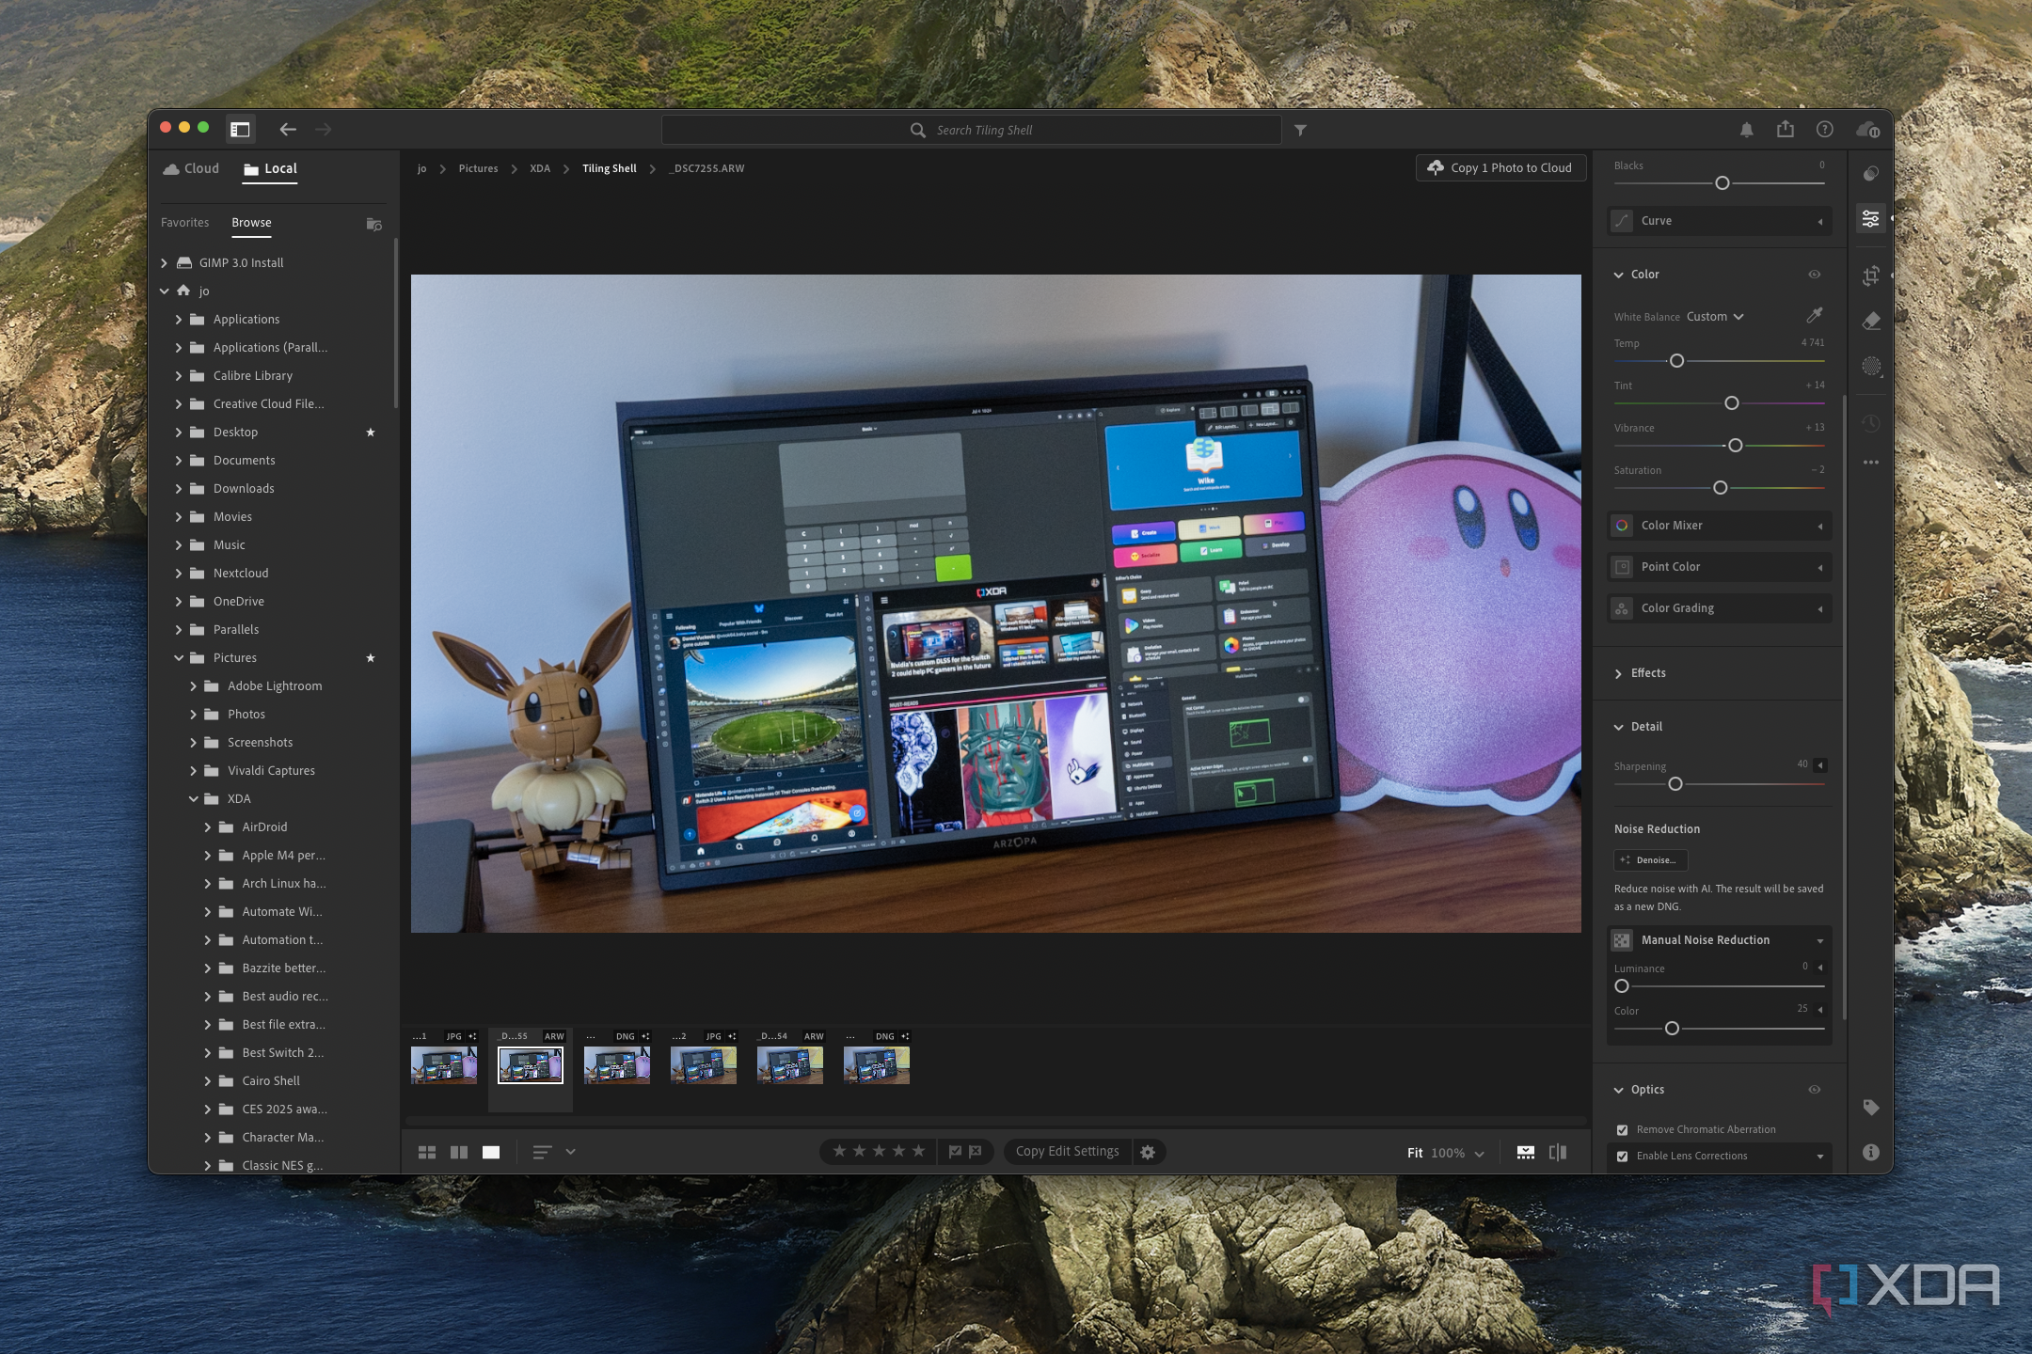Toggle the Optics panel eye visibility

click(1814, 1090)
